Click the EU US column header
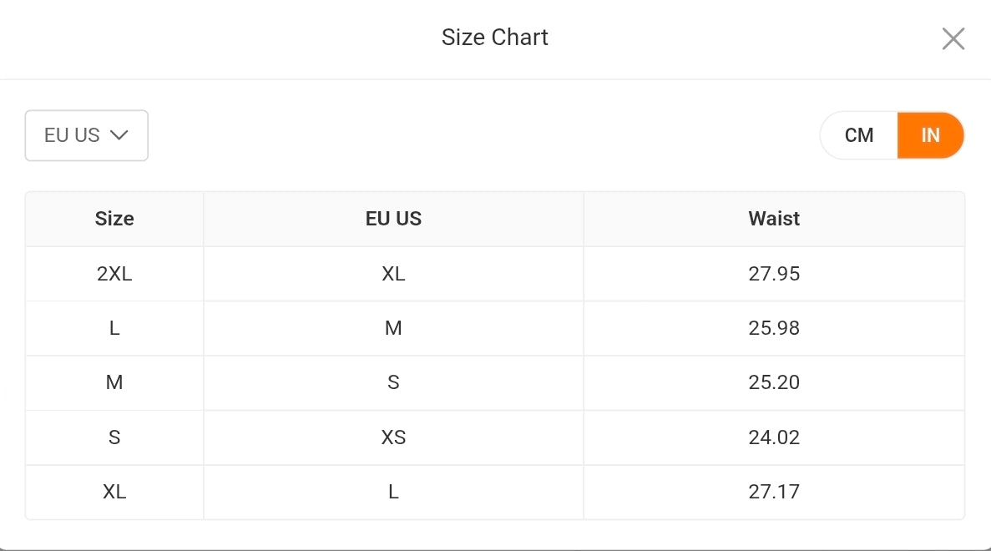 point(393,219)
